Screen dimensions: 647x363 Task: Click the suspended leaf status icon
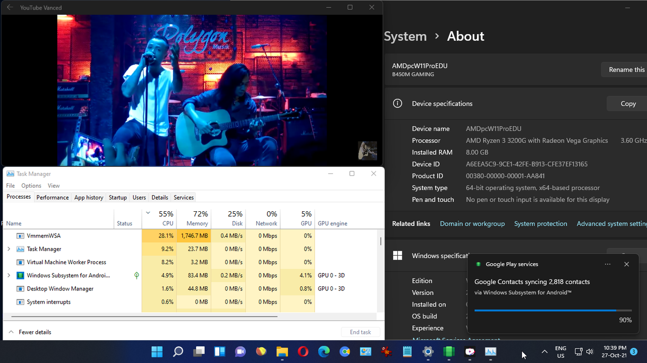click(136, 275)
